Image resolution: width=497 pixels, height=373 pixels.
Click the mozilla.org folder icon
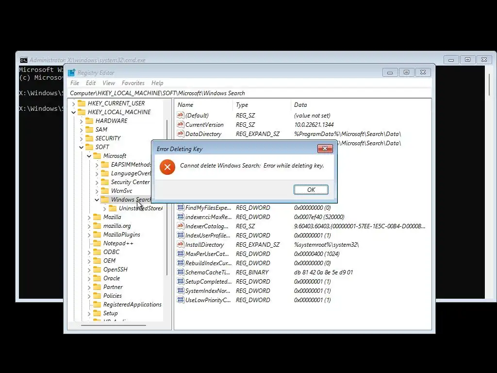point(97,225)
